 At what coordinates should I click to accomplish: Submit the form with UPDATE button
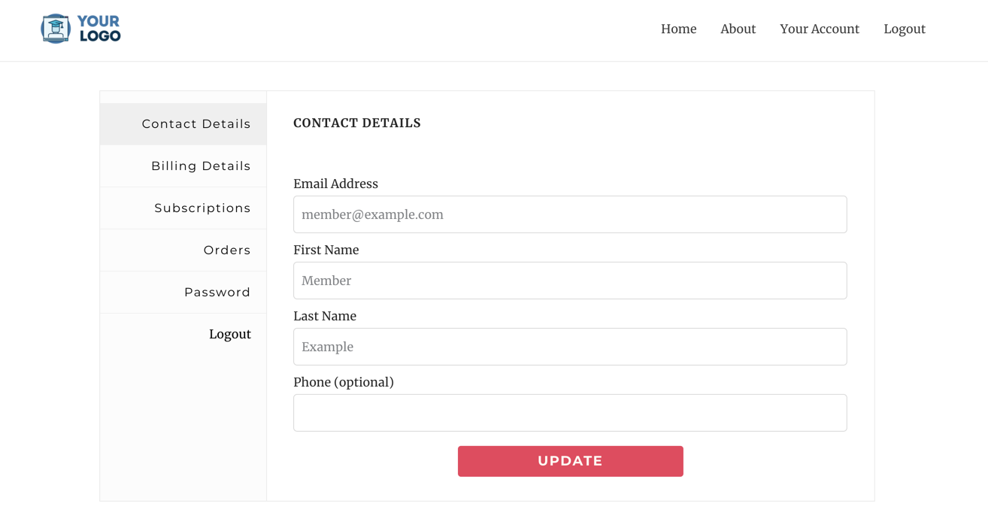point(571,461)
